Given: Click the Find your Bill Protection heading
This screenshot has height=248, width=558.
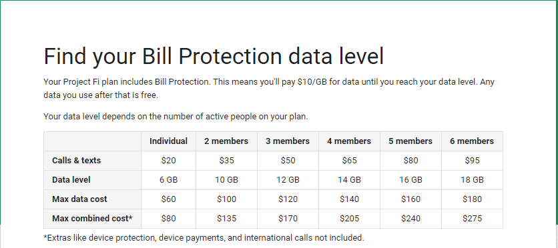Looking at the screenshot, I should [214, 57].
